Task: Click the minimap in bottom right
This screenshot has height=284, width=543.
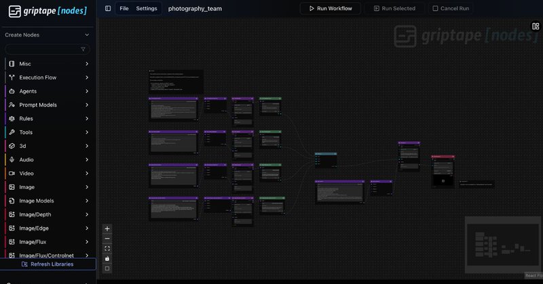Action: coord(502,245)
